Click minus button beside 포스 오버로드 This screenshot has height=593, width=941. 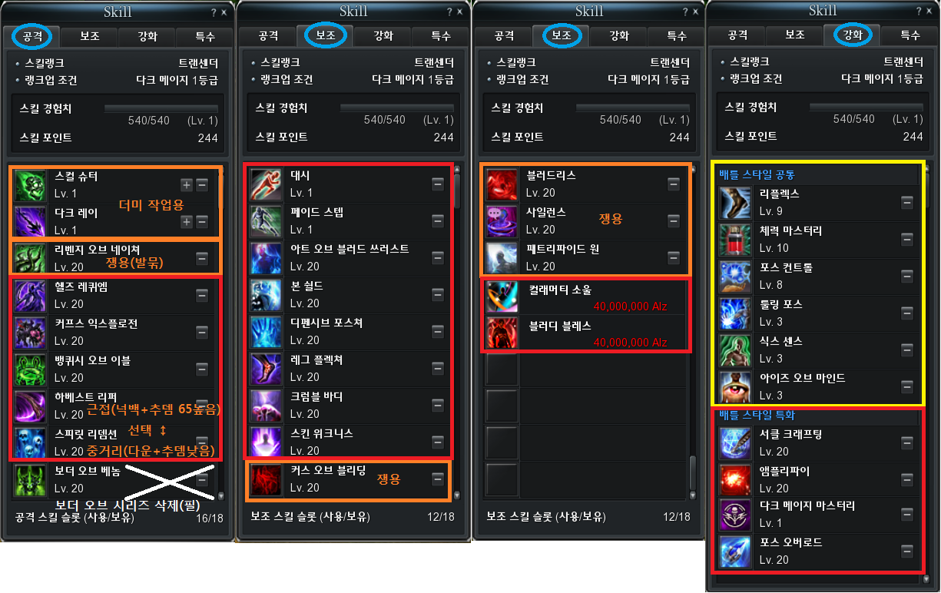(907, 551)
